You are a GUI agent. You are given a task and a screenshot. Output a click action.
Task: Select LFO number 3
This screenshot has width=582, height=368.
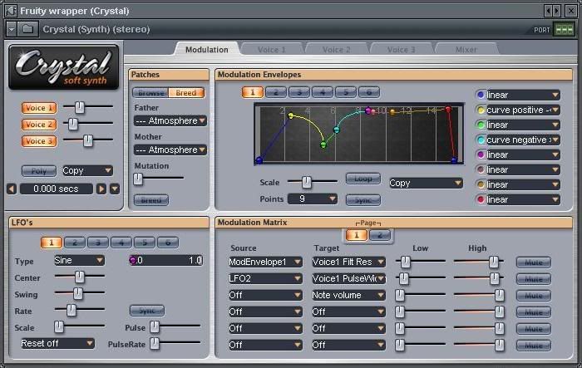coord(97,243)
